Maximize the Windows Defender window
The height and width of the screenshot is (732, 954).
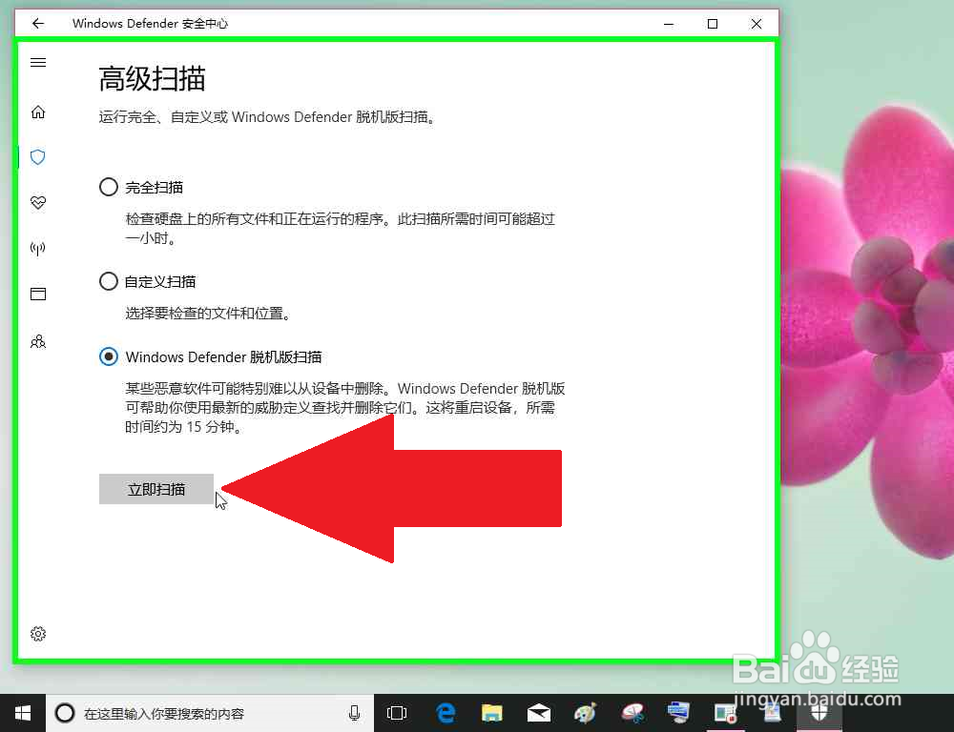coord(713,24)
